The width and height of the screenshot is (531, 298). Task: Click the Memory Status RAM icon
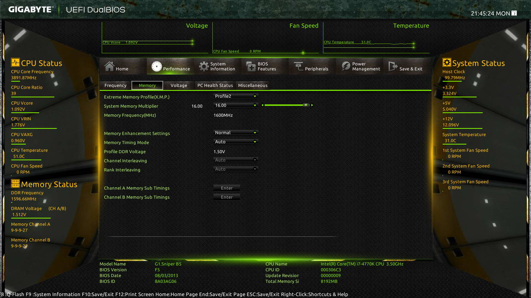click(x=15, y=183)
